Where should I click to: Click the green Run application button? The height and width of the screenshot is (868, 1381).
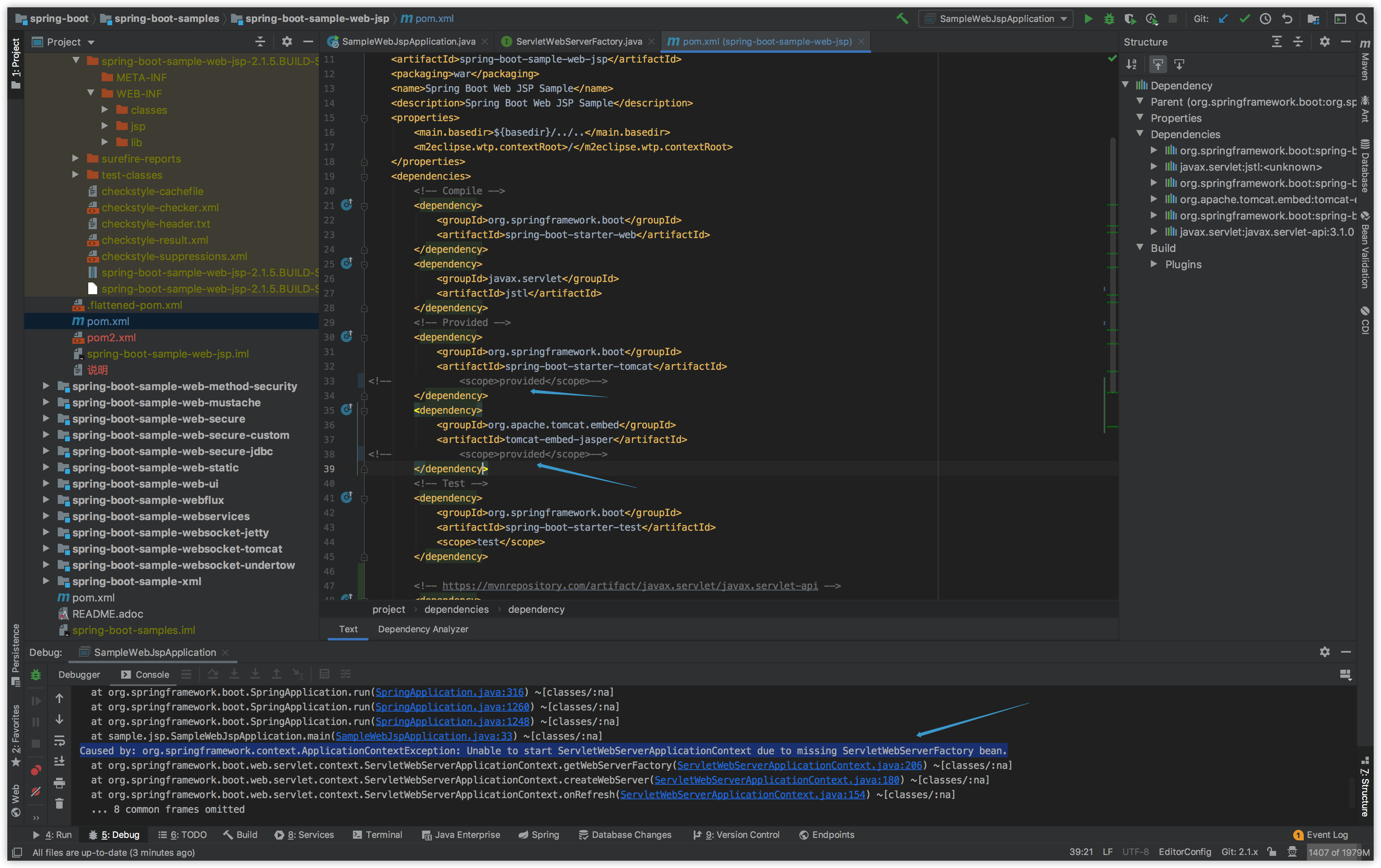tap(1088, 19)
